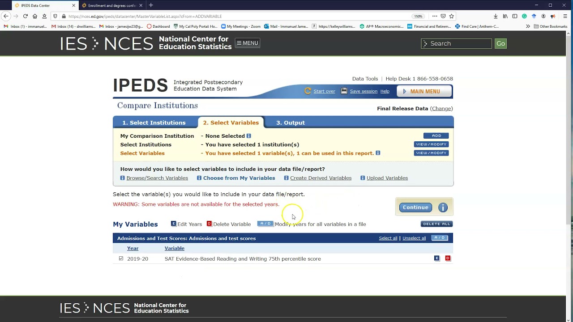Click the megaphone extension icon
Screen dimensions: 573x322
[x=553, y=16]
